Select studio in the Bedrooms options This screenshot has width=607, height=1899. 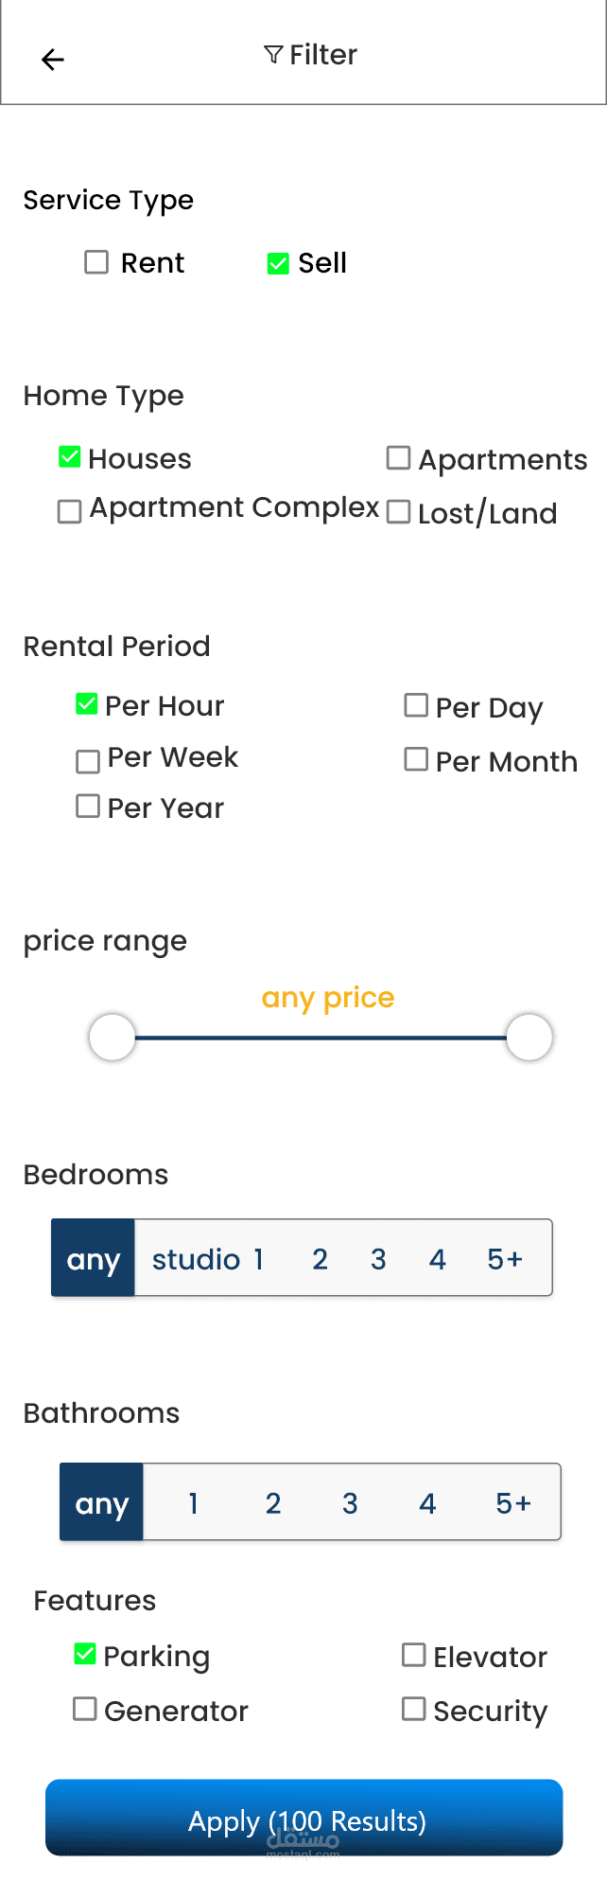click(x=196, y=1259)
